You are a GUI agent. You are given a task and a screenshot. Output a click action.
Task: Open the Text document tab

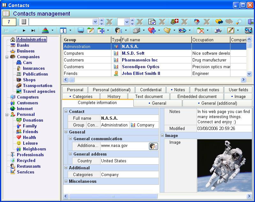point(149,96)
